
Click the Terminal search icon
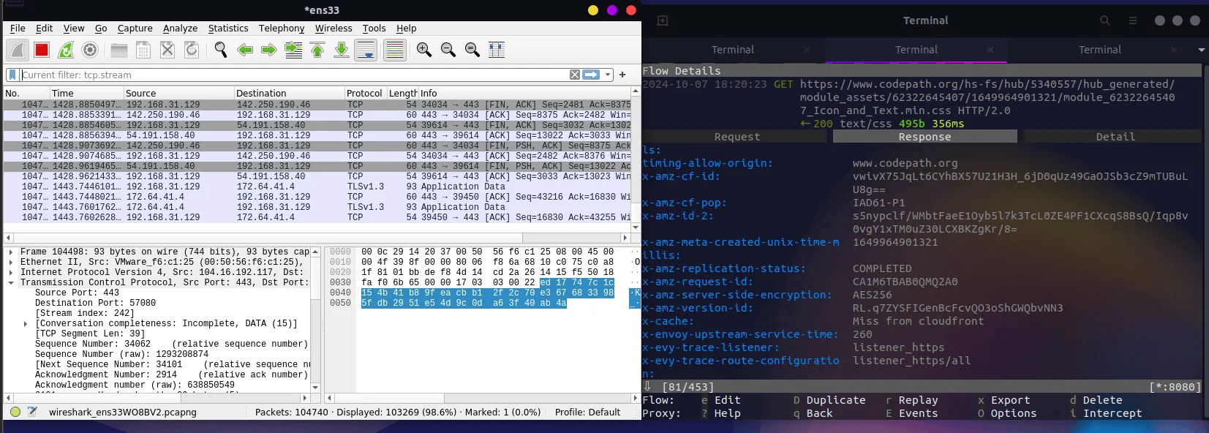pos(1105,20)
